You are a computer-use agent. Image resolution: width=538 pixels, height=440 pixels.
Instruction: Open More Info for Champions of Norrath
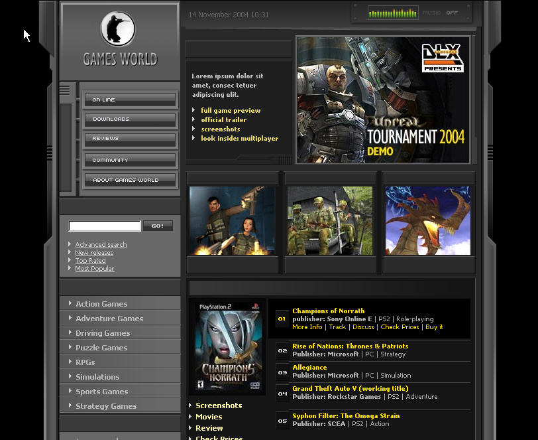pyautogui.click(x=307, y=327)
